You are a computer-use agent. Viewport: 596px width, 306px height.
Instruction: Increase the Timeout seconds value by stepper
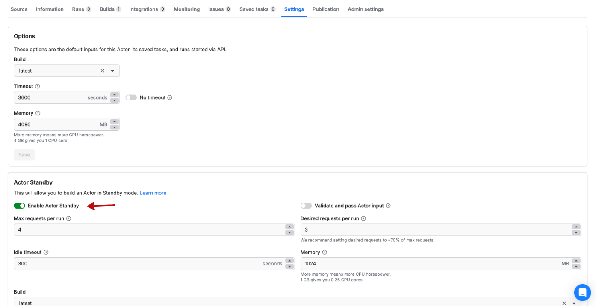[x=114, y=95]
